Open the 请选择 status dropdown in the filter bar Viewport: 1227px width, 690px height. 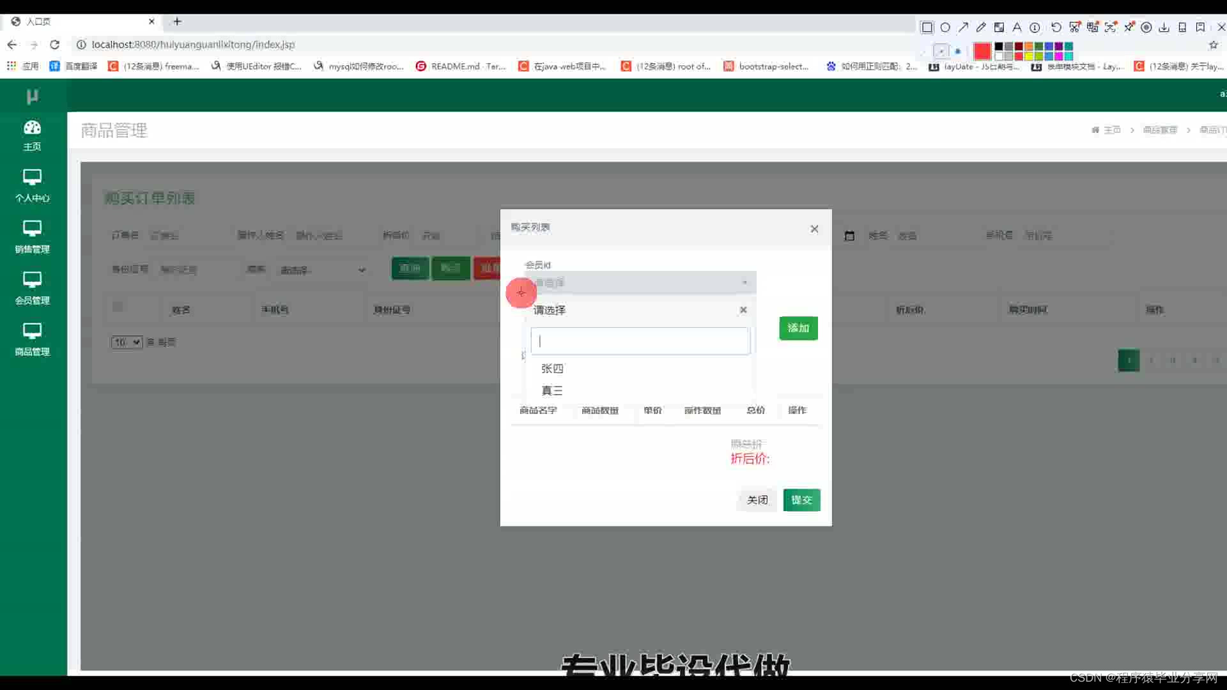pyautogui.click(x=323, y=270)
